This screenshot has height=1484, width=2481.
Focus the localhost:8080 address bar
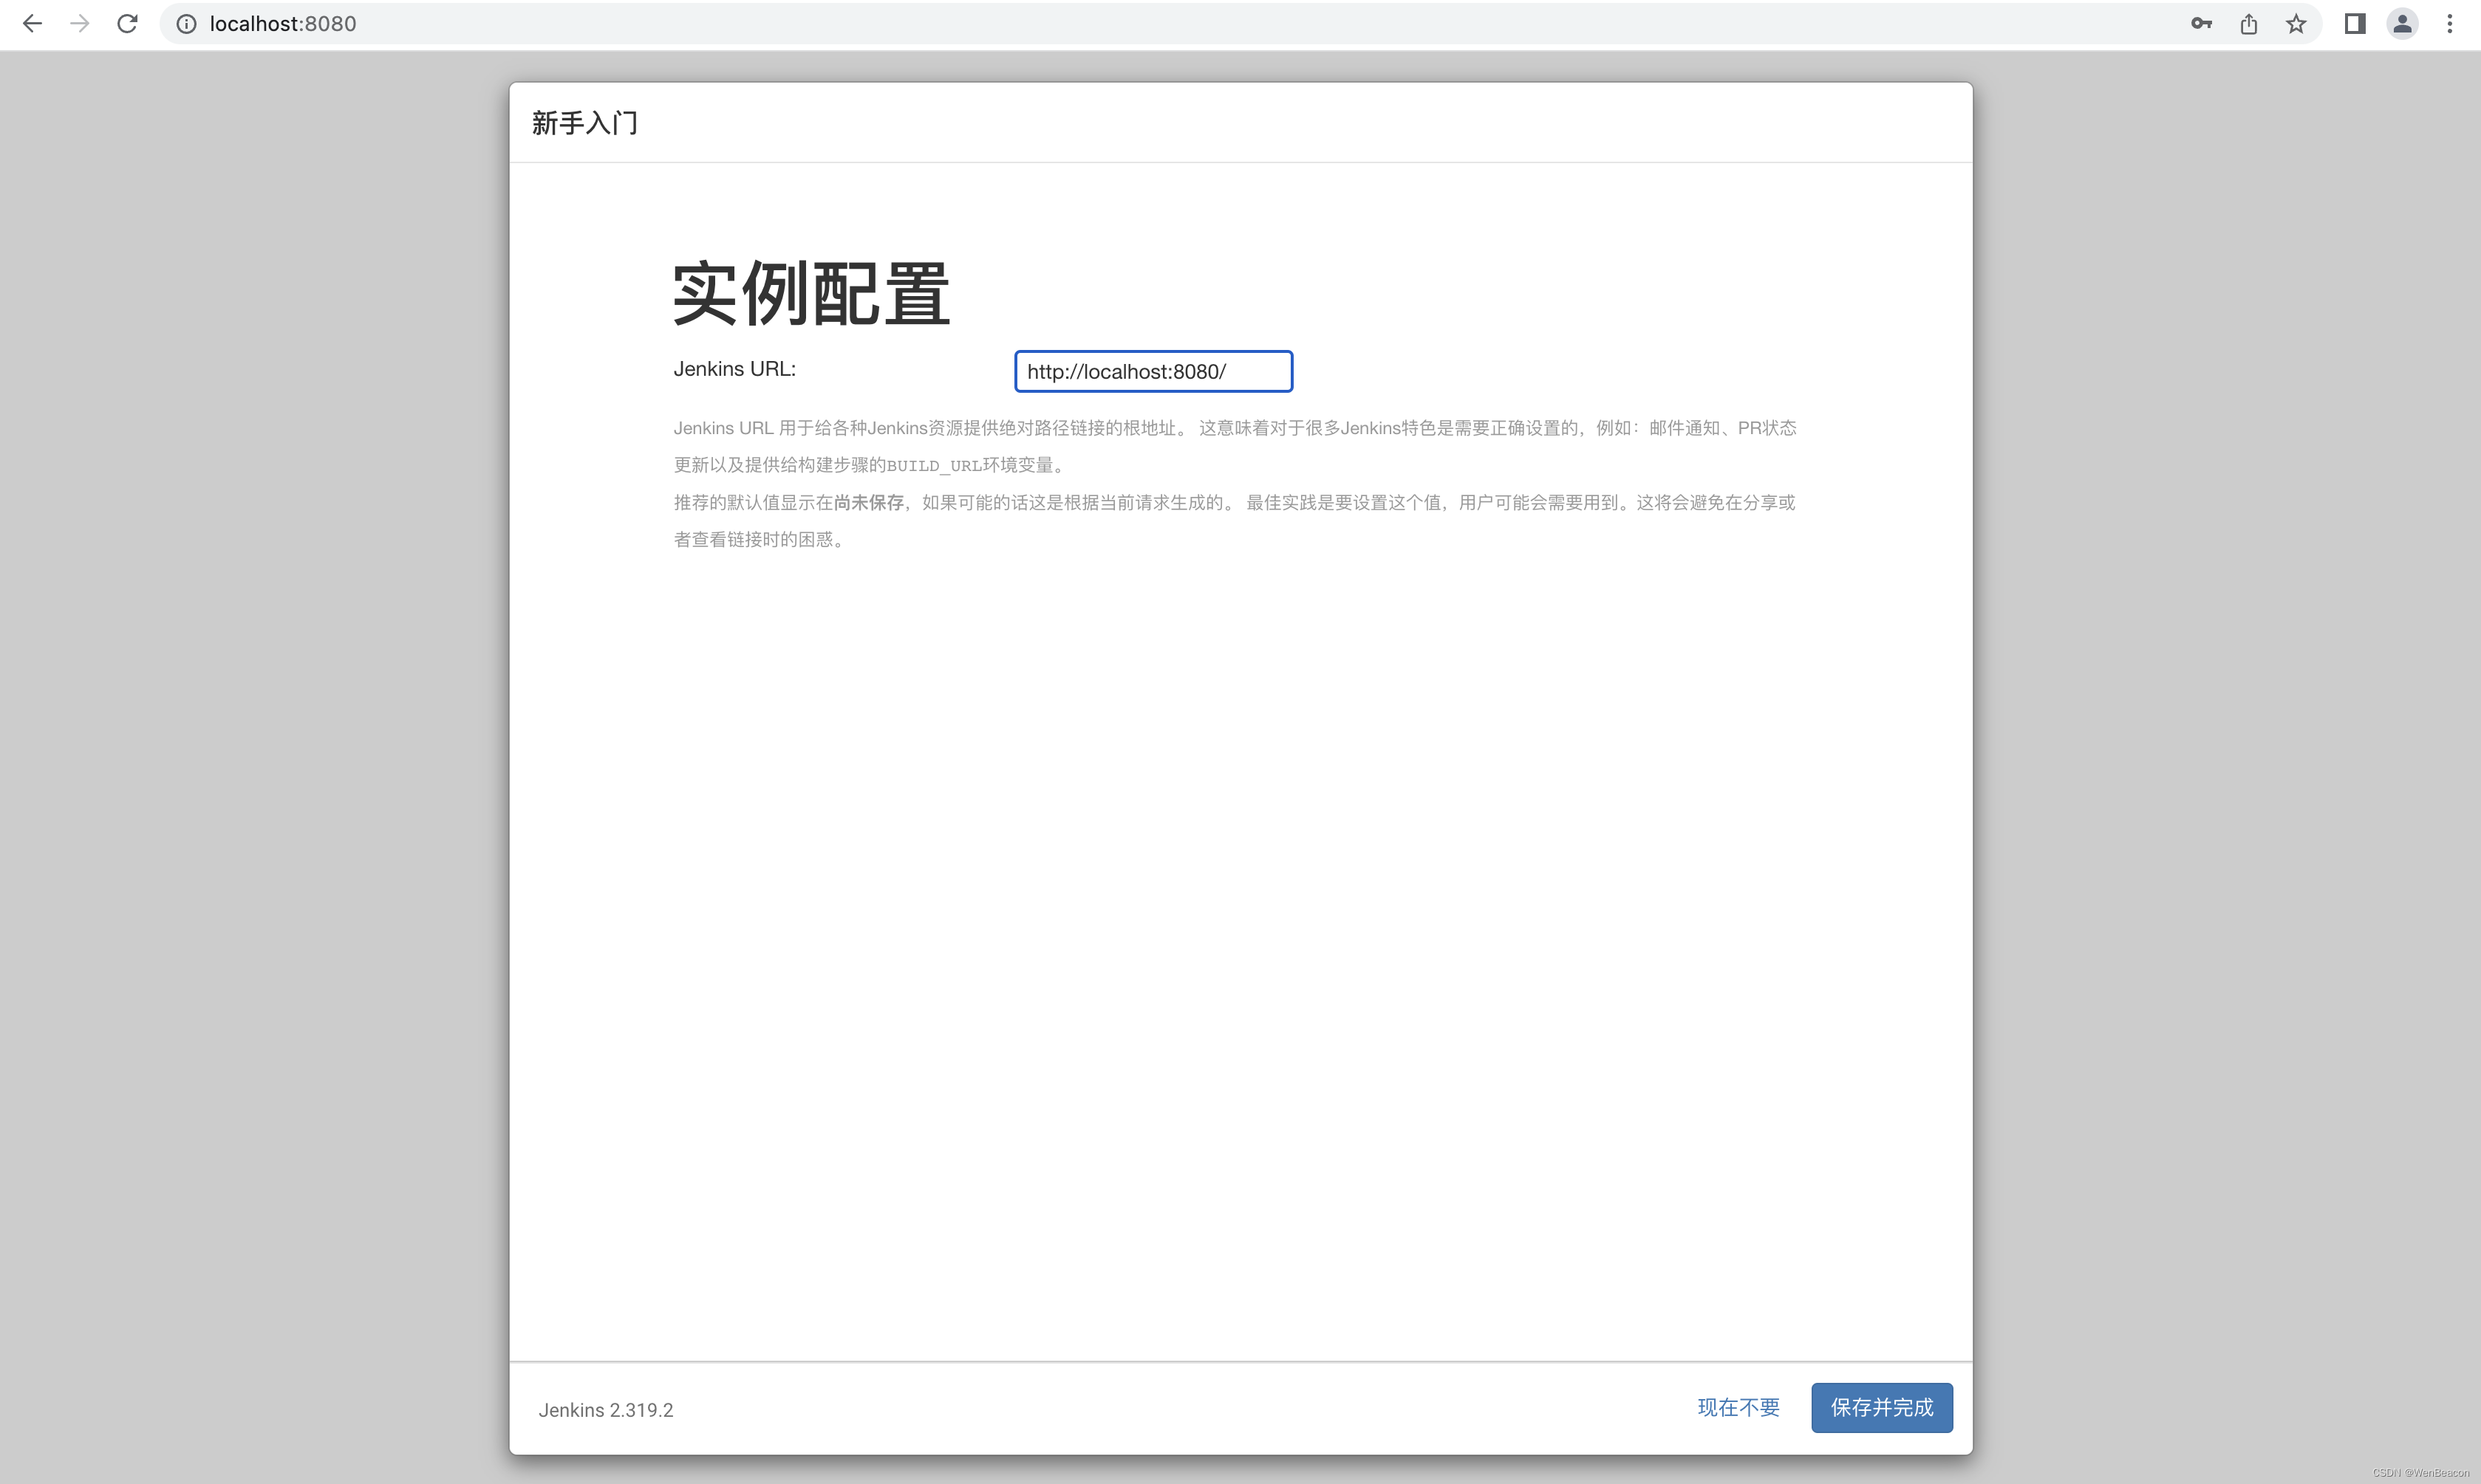pyautogui.click(x=700, y=24)
